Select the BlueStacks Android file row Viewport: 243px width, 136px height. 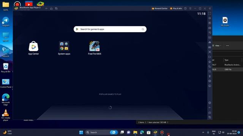point(228,65)
